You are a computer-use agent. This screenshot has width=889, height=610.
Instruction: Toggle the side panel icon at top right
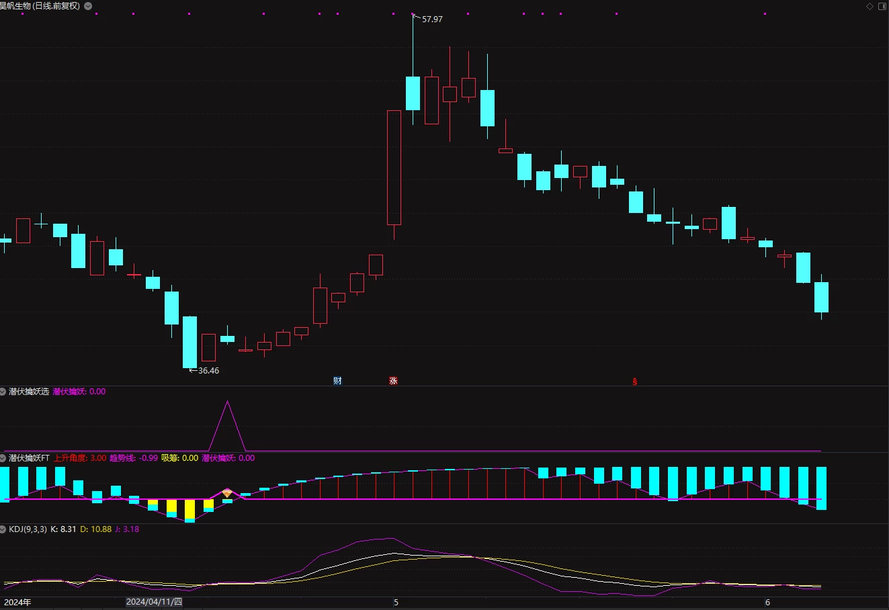pyautogui.click(x=882, y=6)
